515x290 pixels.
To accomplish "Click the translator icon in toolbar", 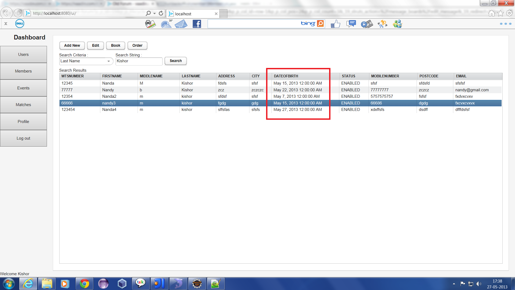I will coord(382,24).
